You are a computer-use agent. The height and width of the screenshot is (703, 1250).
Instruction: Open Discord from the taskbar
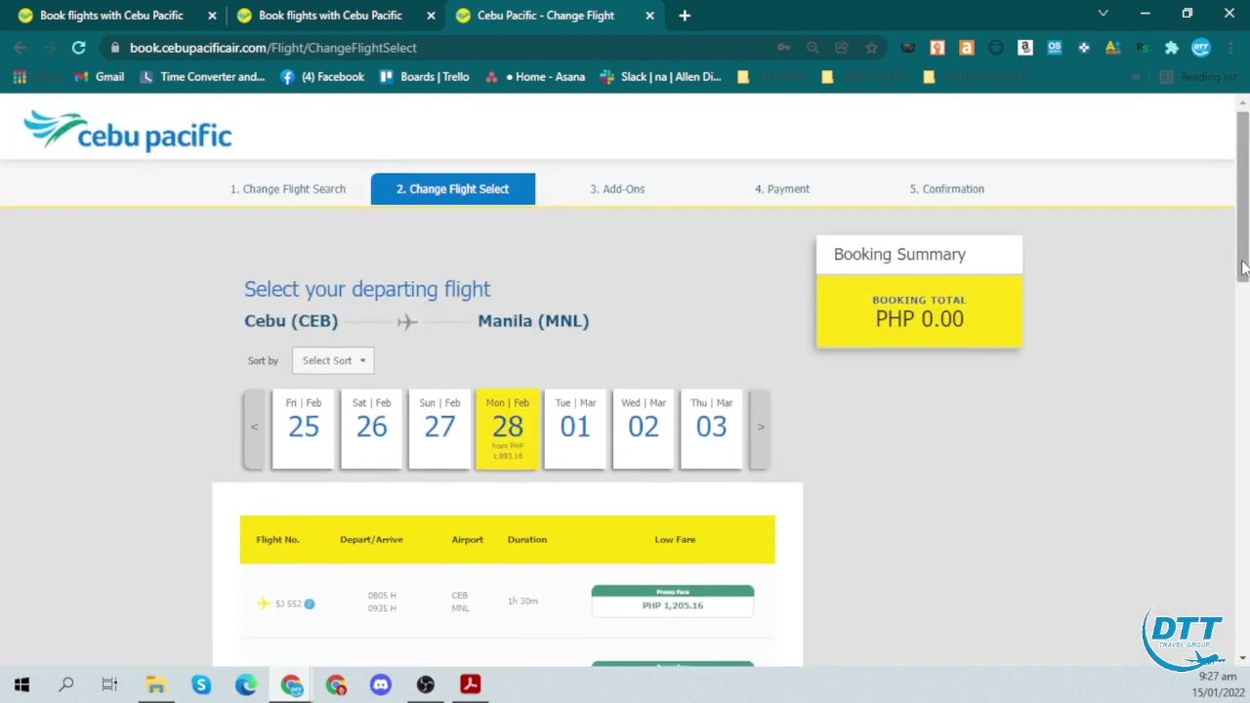pyautogui.click(x=380, y=684)
